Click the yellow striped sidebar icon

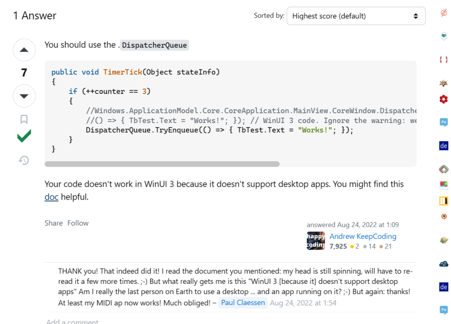coord(444,201)
